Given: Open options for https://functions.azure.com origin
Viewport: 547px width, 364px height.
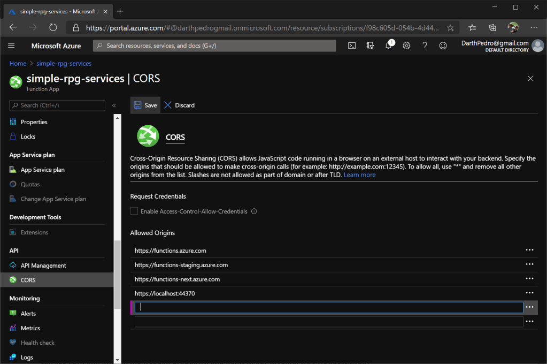Looking at the screenshot, I should (529, 250).
